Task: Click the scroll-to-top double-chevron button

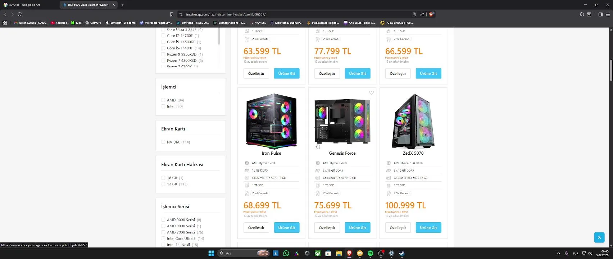Action: coord(599,237)
